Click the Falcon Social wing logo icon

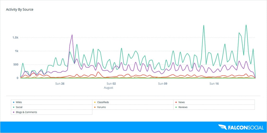tap(222, 127)
